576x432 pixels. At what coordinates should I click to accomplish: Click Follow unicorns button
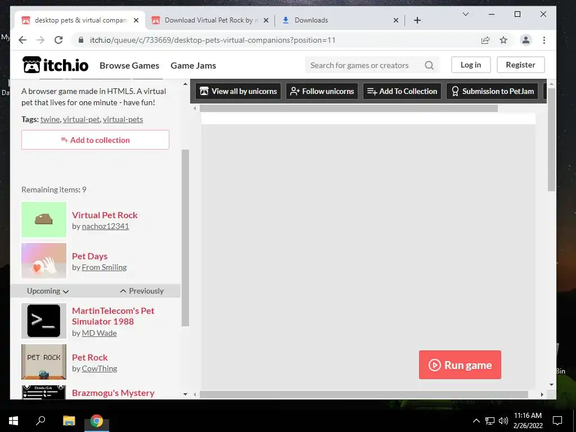pos(322,91)
